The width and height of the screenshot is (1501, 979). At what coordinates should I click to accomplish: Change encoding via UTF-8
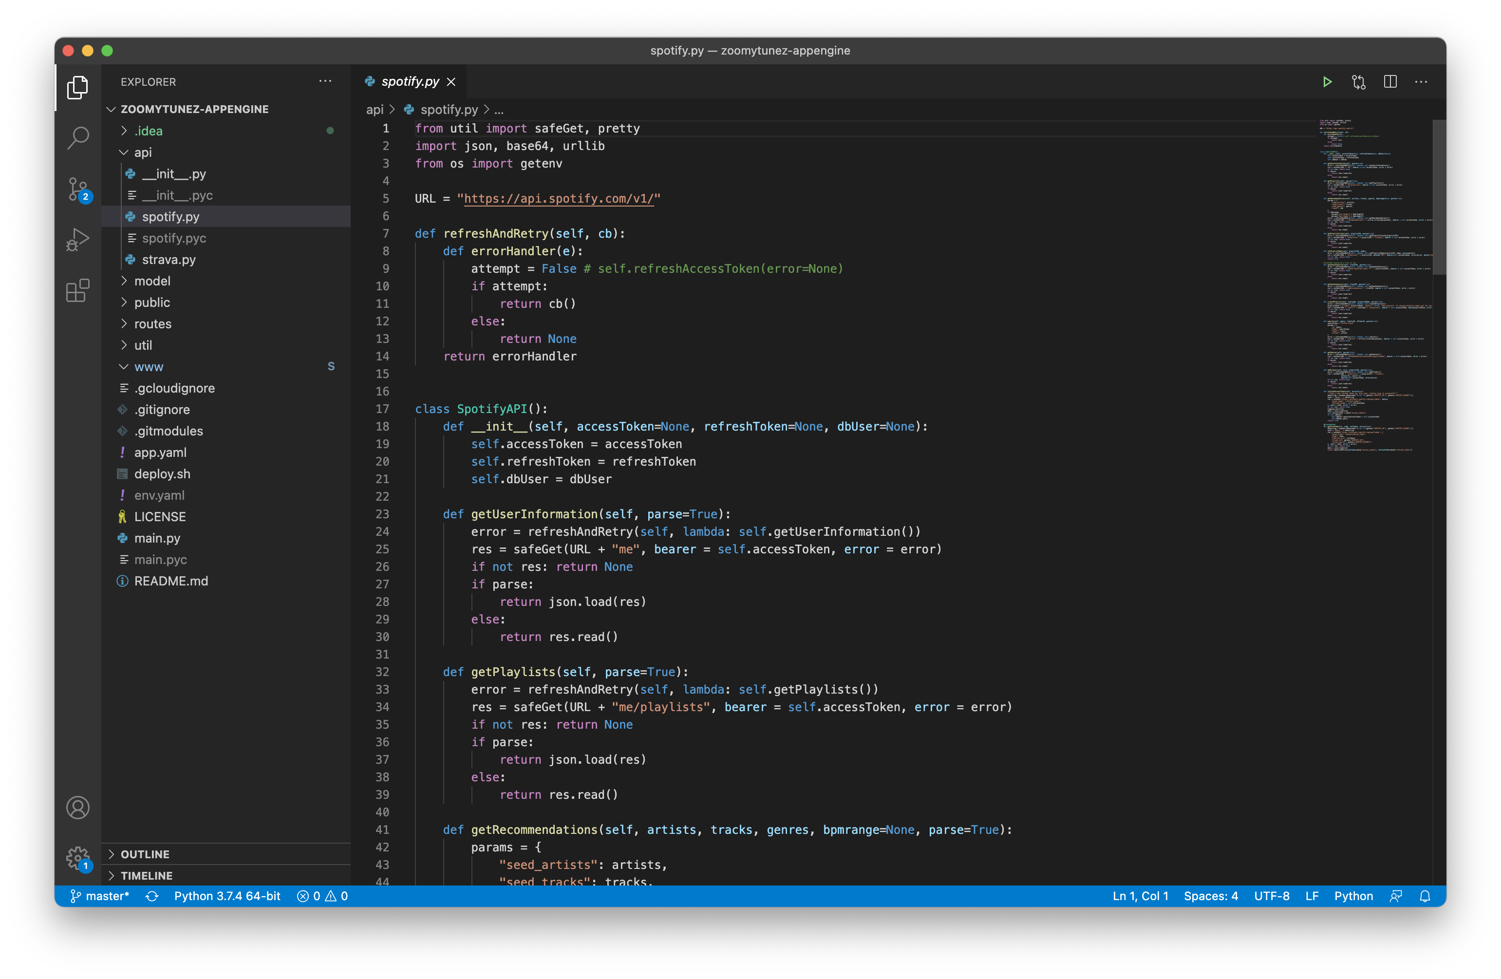click(x=1272, y=896)
